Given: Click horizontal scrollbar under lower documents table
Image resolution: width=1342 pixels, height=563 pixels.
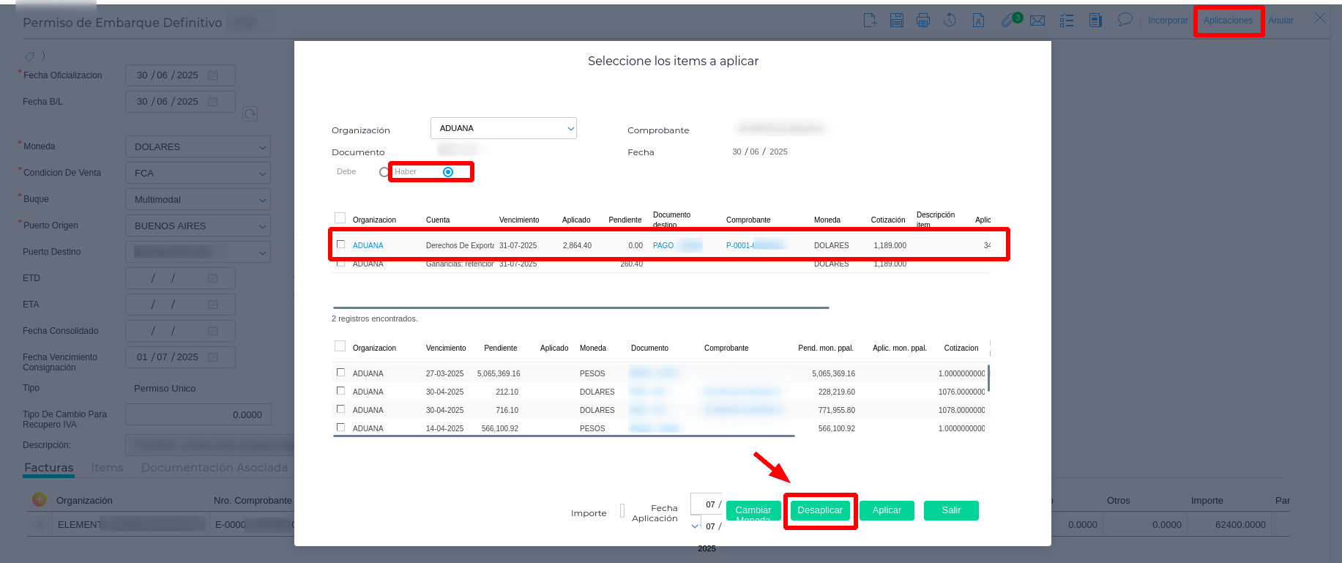Looking at the screenshot, I should click(x=564, y=436).
